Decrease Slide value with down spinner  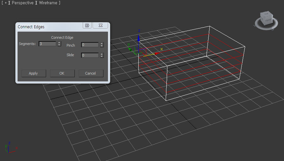[x=102, y=57]
